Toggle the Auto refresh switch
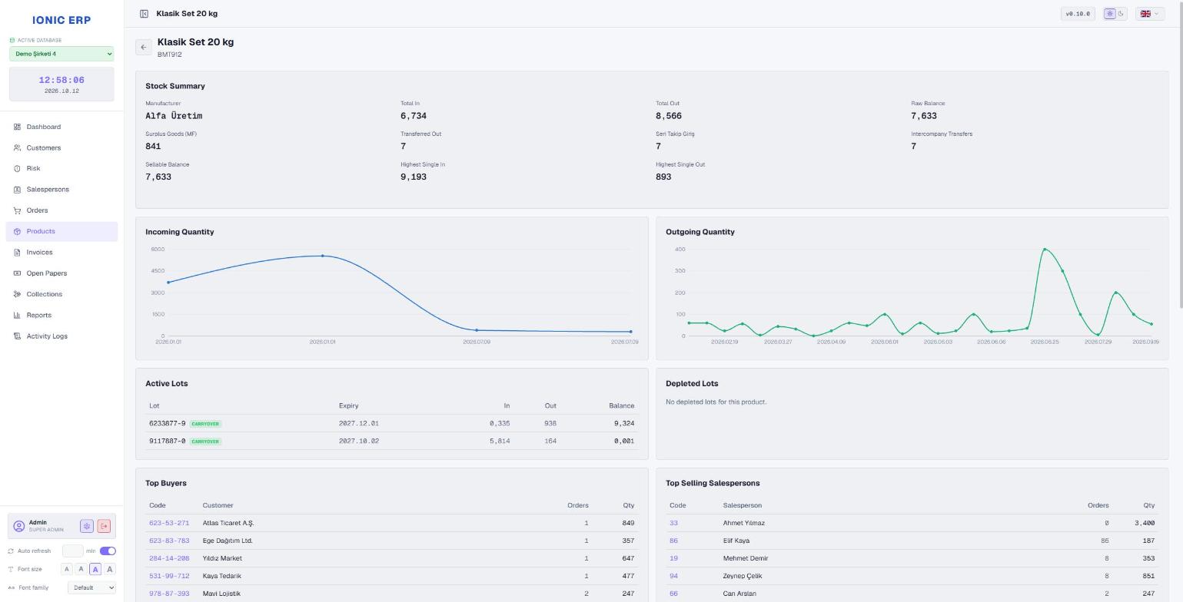This screenshot has height=602, width=1183. tap(108, 551)
